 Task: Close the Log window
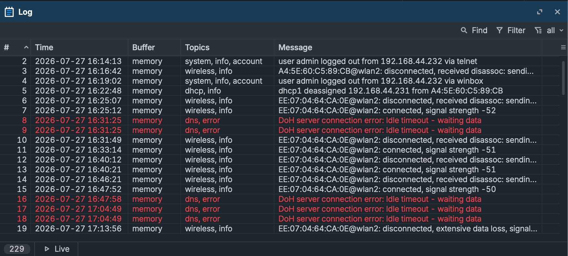557,12
